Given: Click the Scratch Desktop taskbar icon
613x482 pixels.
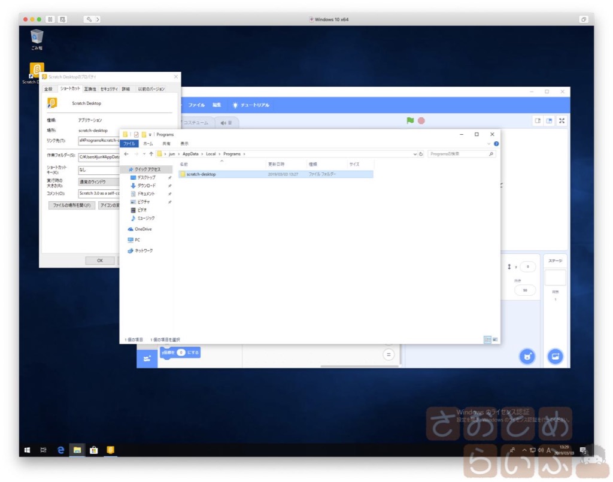Looking at the screenshot, I should 110,450.
